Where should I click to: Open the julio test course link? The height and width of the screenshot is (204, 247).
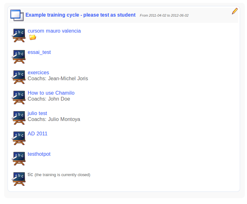37,113
